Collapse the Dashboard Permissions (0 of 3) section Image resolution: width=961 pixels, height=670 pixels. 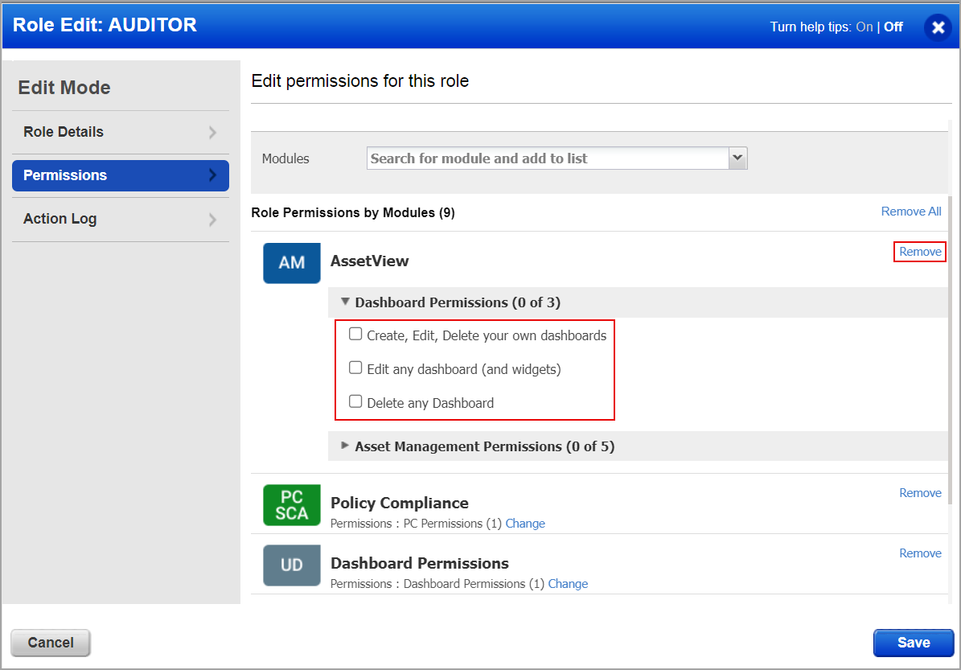pos(346,302)
